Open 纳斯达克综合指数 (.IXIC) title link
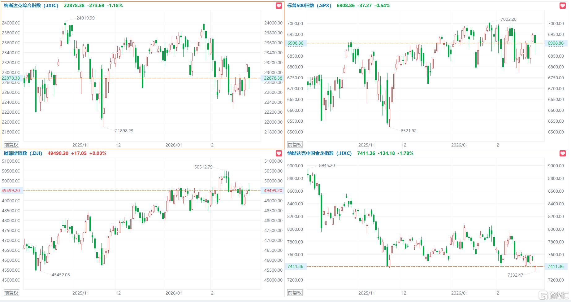This screenshot has height=302, width=571. tap(31, 6)
